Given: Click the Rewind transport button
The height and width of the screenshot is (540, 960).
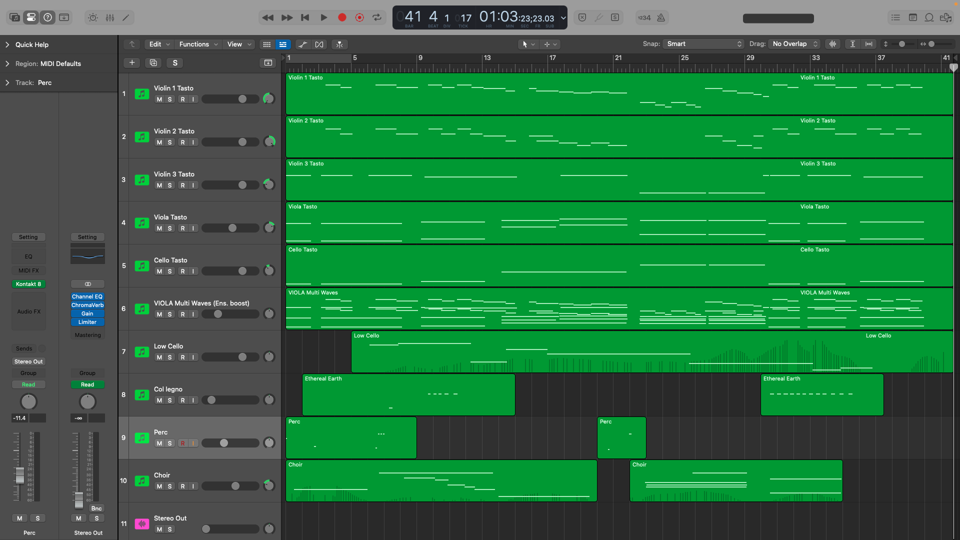Looking at the screenshot, I should click(267, 17).
